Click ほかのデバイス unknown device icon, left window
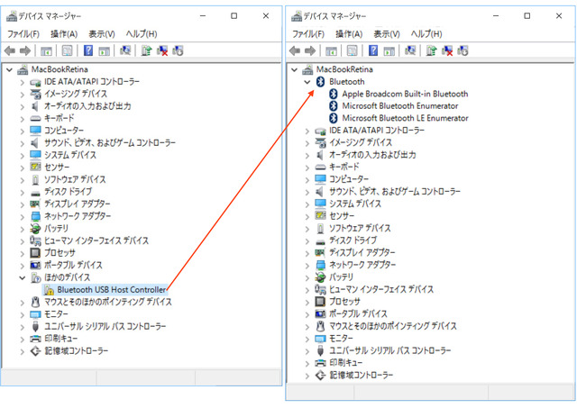Screen dimensions: 577x408 [x=36, y=277]
